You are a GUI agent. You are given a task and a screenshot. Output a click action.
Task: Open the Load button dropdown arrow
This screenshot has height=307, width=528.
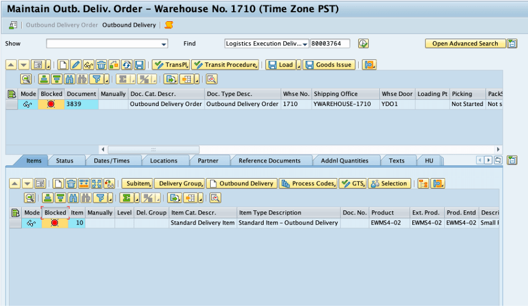tap(298, 65)
